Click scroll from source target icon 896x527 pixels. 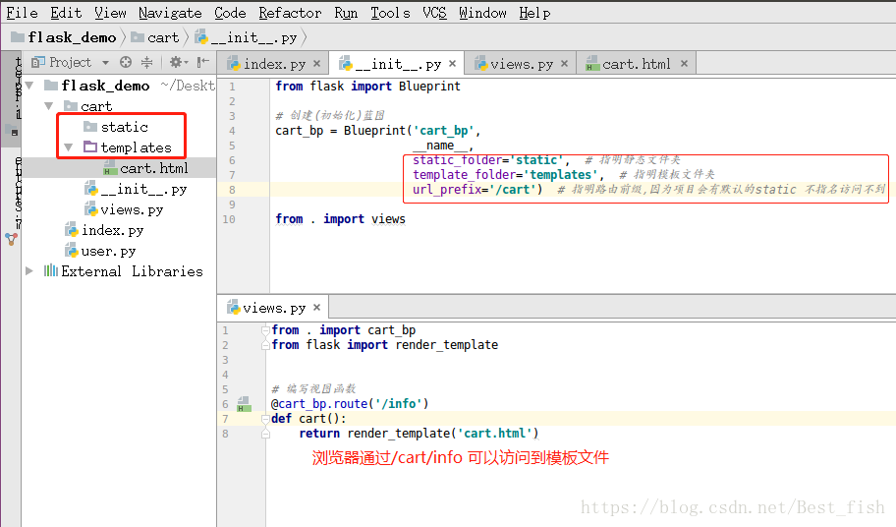pos(126,62)
